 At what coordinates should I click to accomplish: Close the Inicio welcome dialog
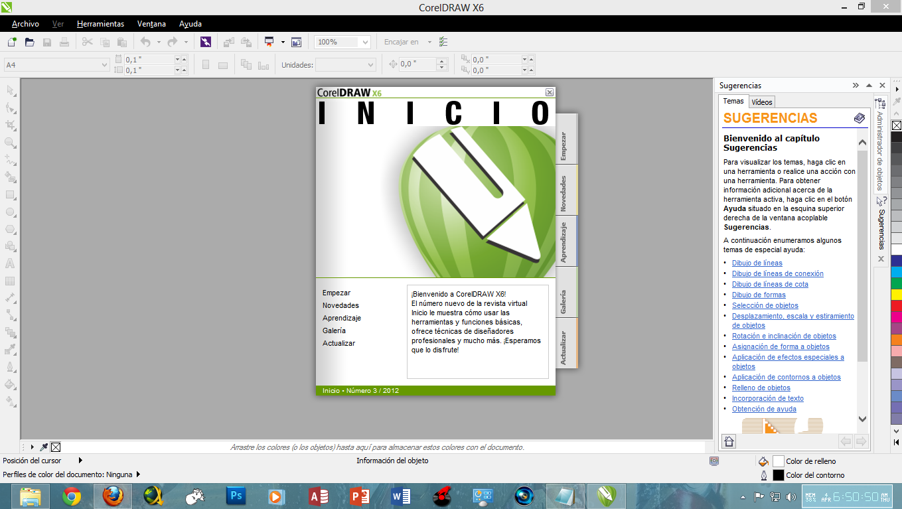click(550, 92)
